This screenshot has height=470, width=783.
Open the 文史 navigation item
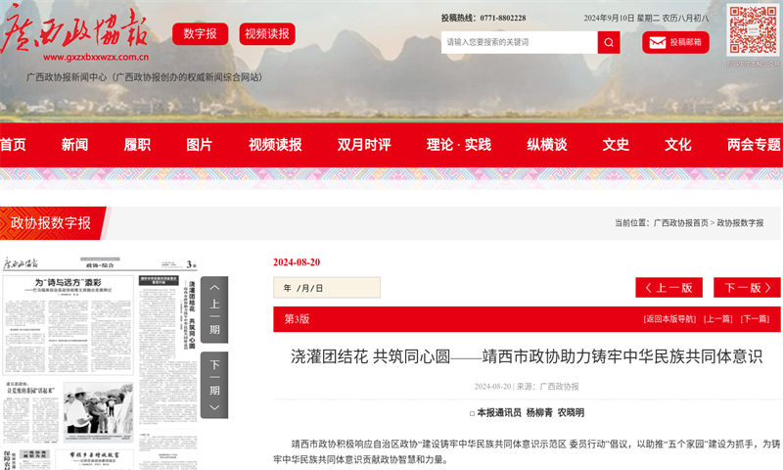point(616,145)
